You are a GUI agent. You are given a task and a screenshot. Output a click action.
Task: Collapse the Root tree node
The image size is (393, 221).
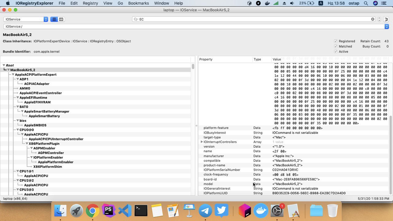(4, 65)
